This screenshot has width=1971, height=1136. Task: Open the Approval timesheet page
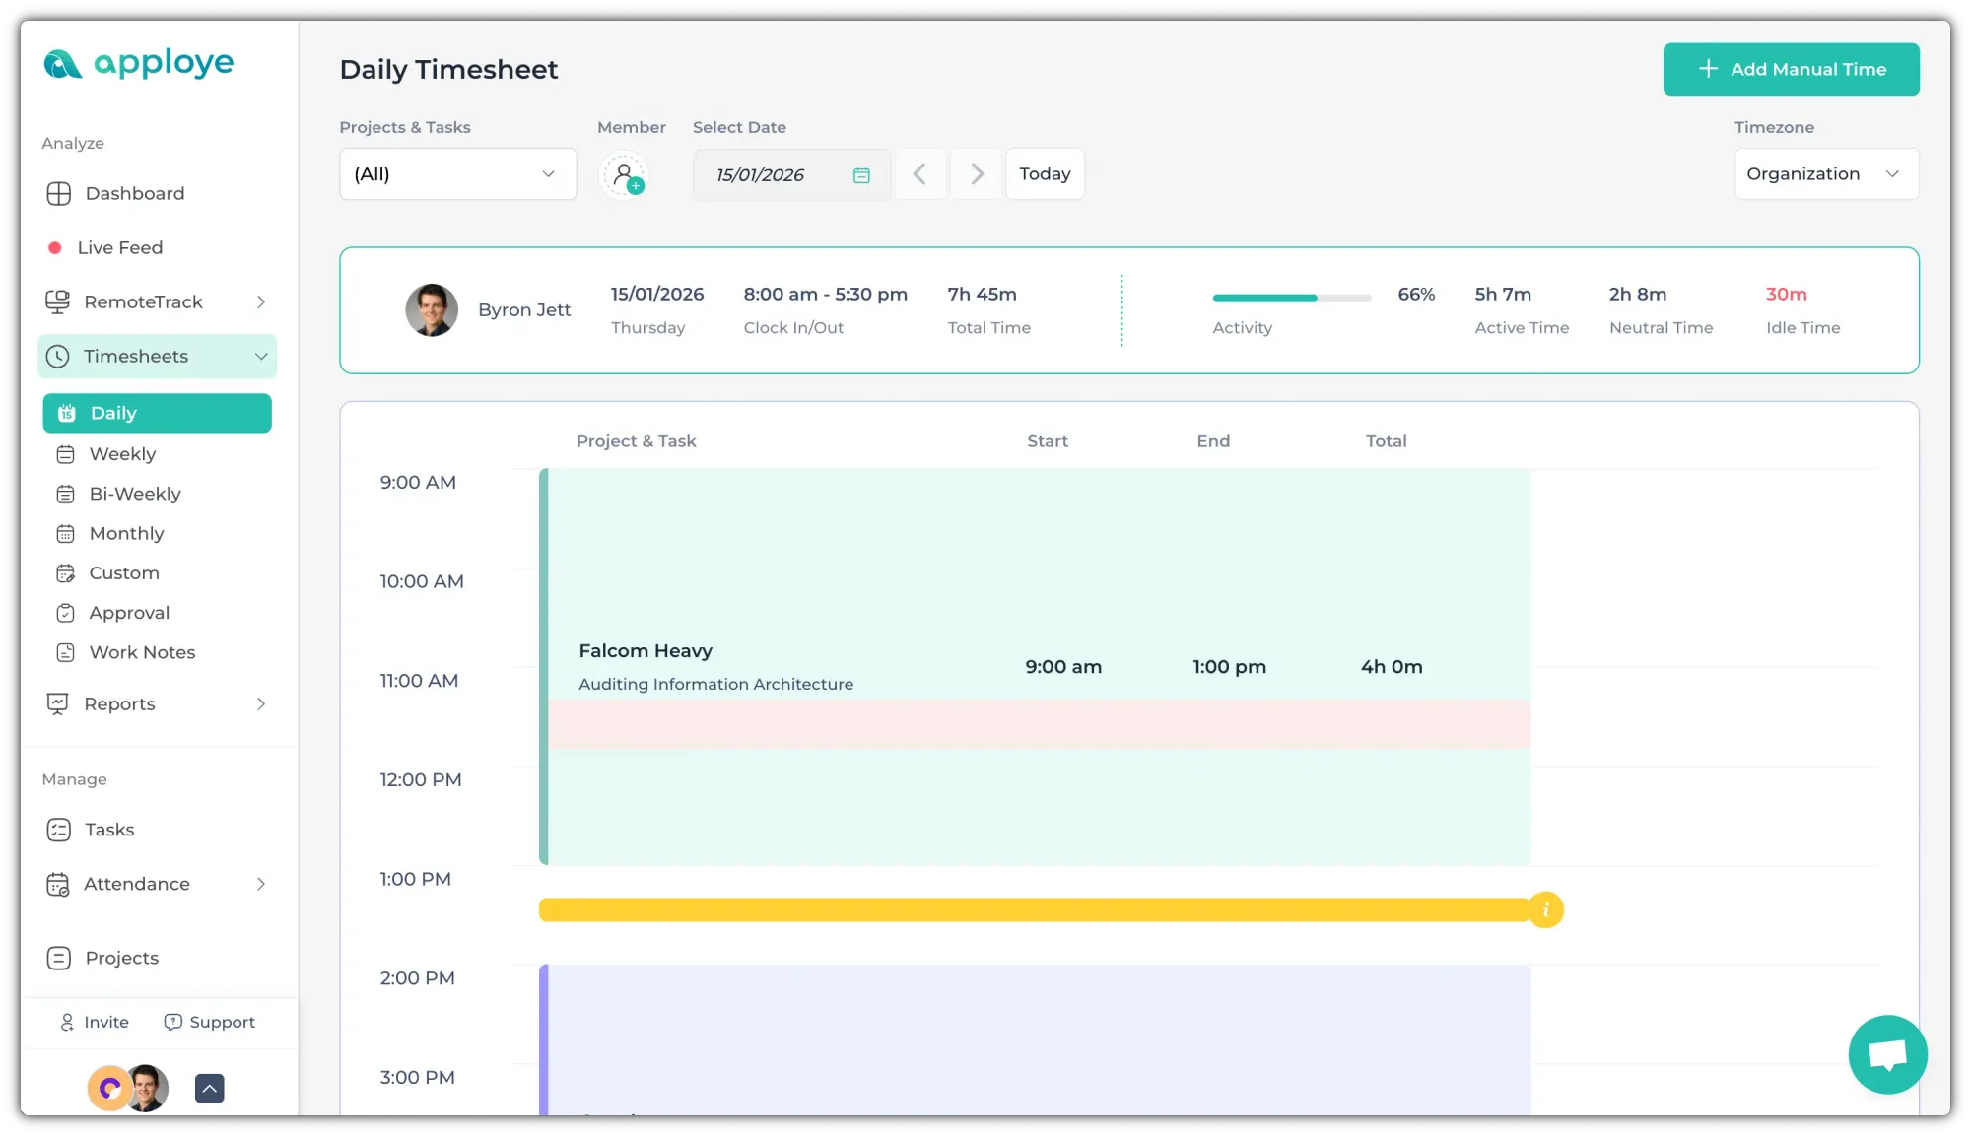point(129,613)
